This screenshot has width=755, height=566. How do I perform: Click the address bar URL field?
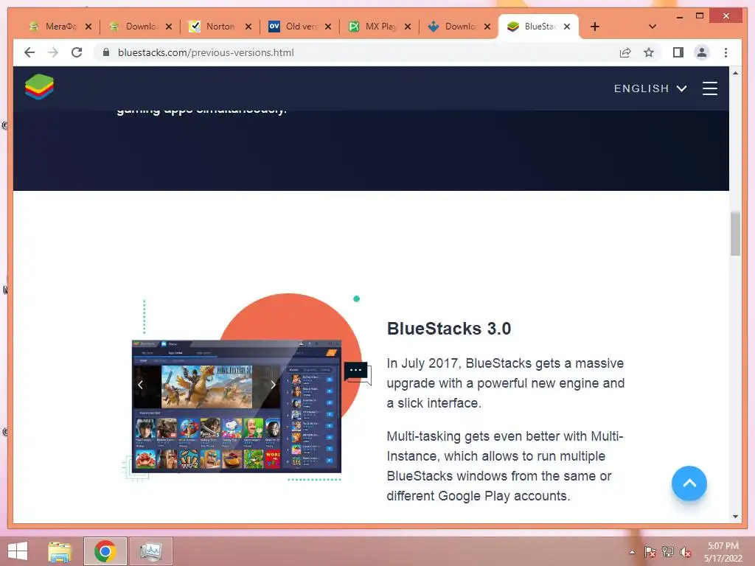coord(356,52)
